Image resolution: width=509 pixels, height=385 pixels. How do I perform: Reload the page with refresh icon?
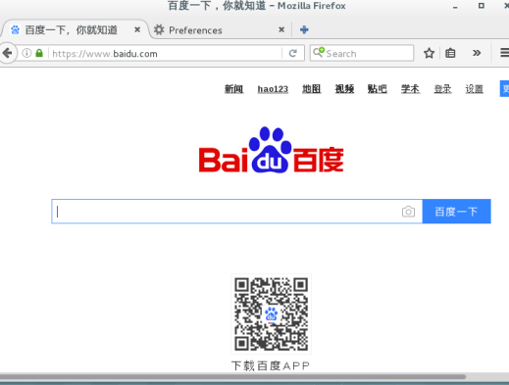293,53
